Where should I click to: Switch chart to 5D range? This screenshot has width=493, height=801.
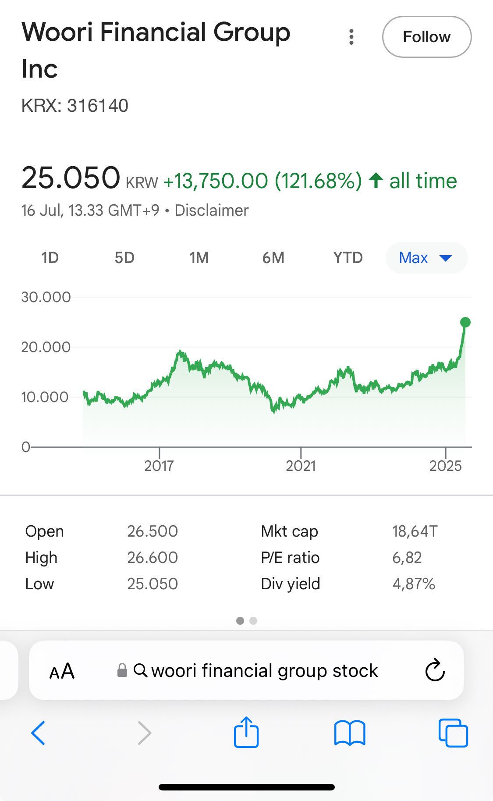[124, 258]
